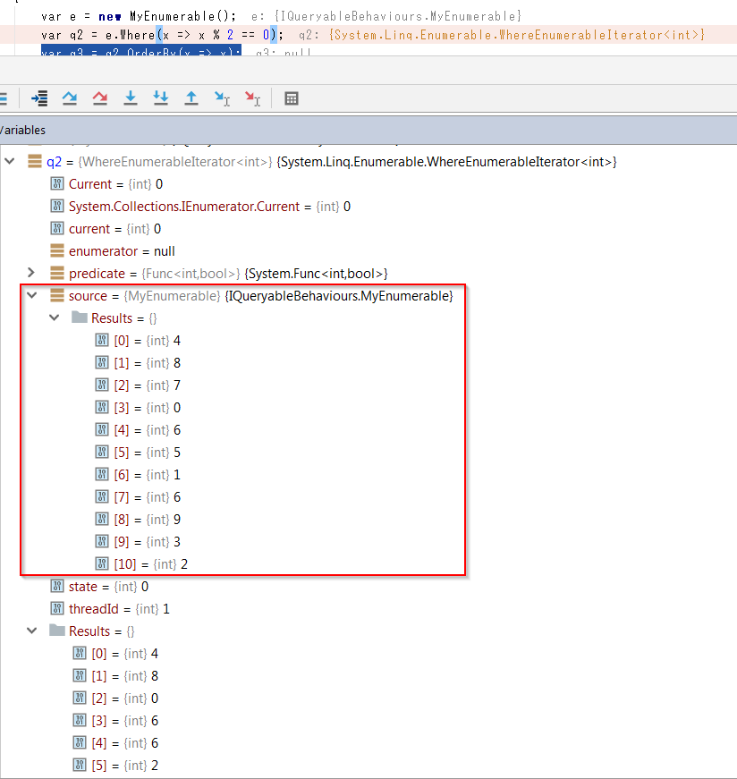
Task: Click the state variable int icon
Action: [56, 586]
